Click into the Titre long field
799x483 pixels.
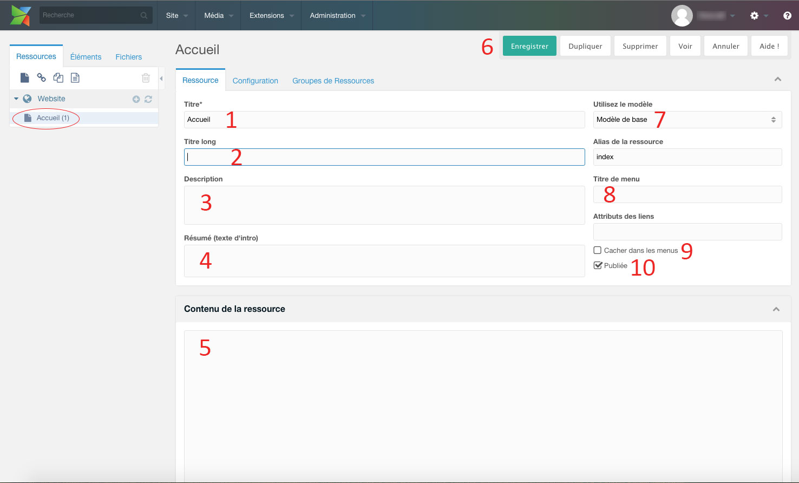[384, 157]
